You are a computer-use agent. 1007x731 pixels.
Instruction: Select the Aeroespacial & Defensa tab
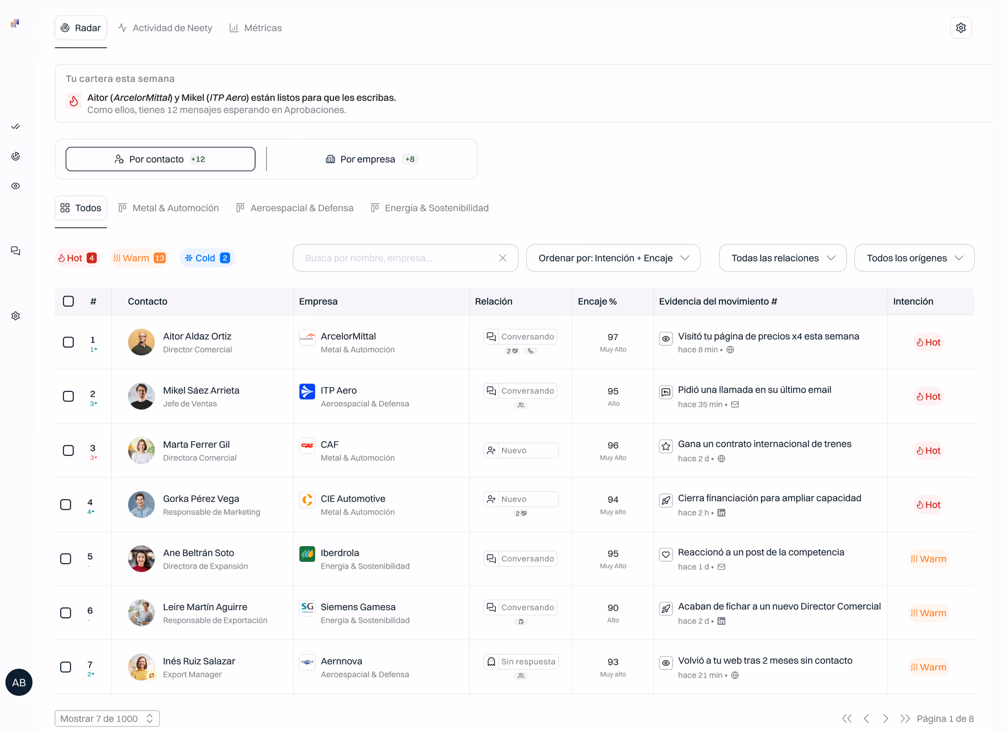(295, 208)
